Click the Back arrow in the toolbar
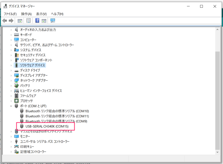The height and width of the screenshot is (164, 223). click(x=5, y=21)
